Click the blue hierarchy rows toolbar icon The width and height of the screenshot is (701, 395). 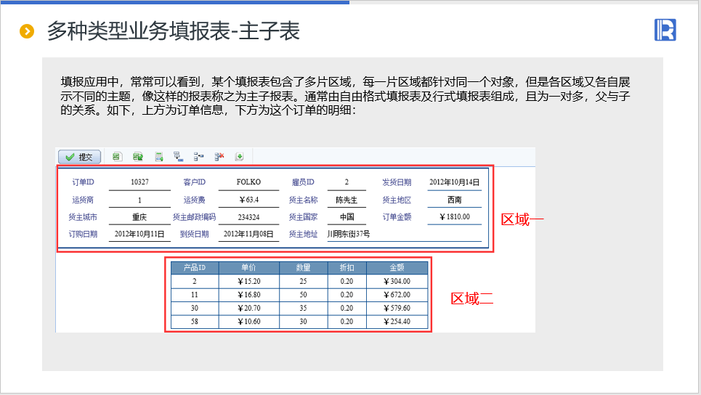[198, 156]
